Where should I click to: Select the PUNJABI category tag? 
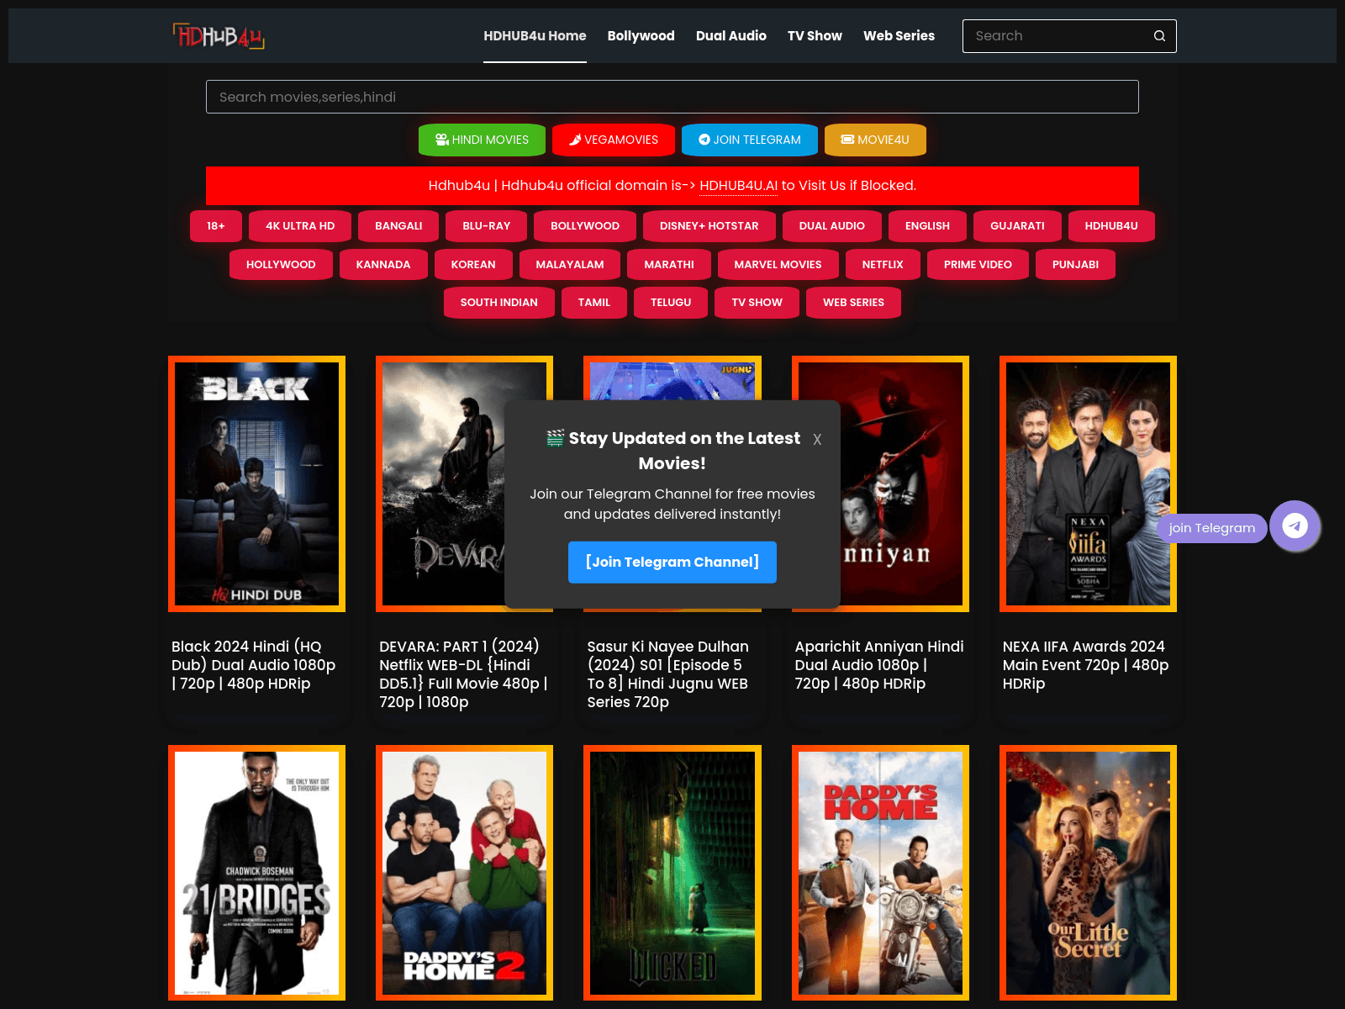1076,265
